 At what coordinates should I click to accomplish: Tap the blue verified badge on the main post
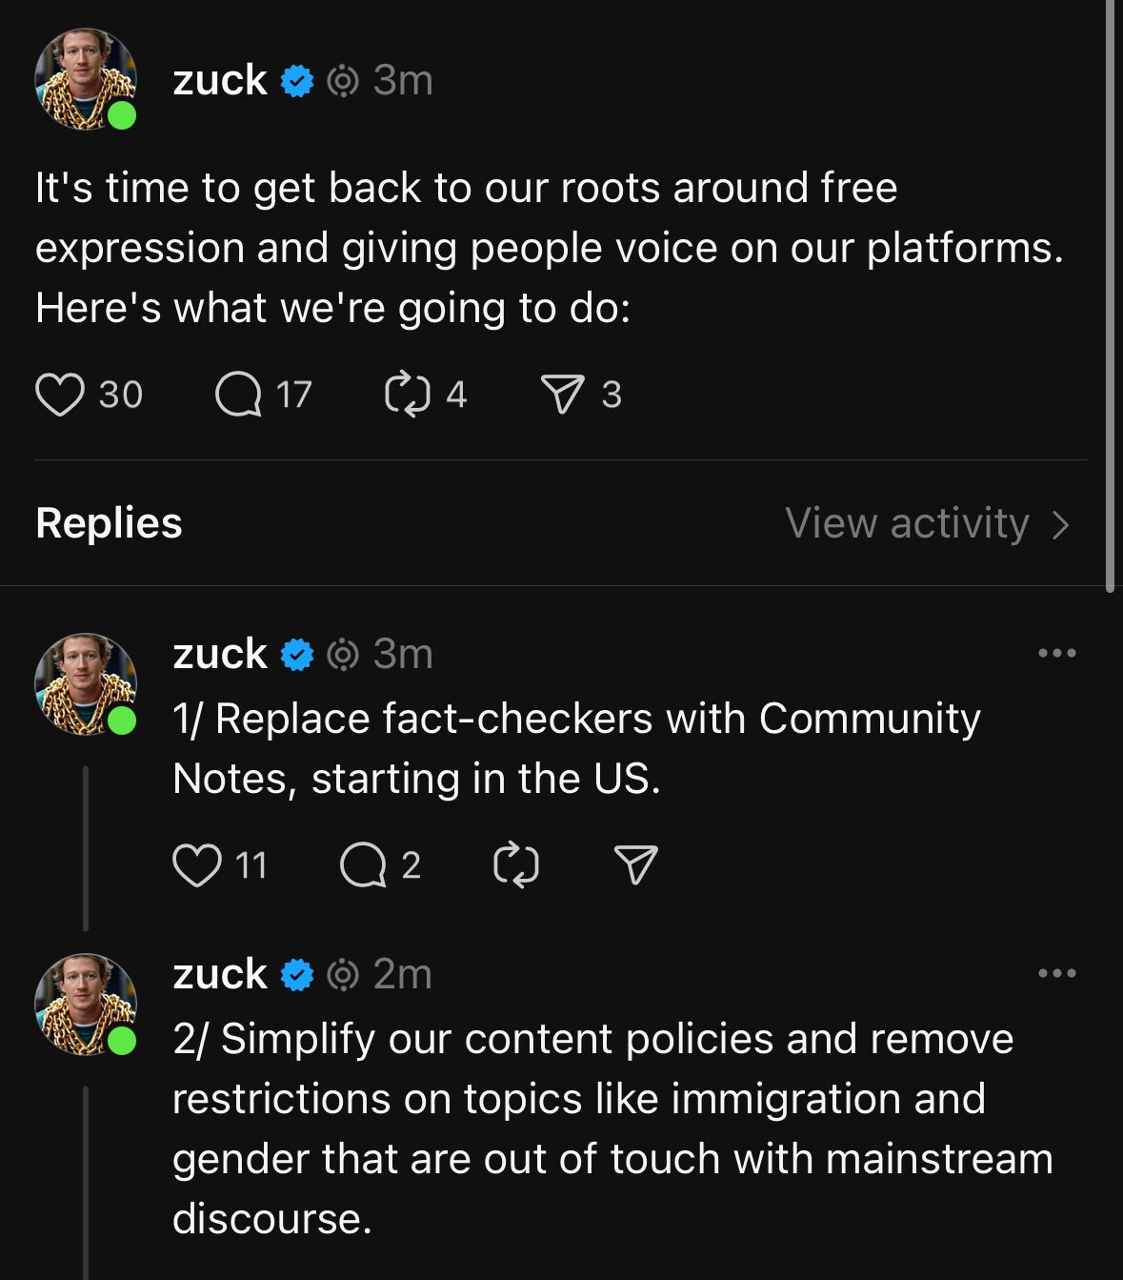tap(297, 82)
